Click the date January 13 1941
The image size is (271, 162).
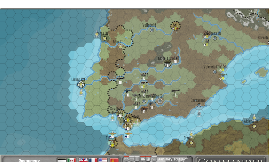(172, 159)
